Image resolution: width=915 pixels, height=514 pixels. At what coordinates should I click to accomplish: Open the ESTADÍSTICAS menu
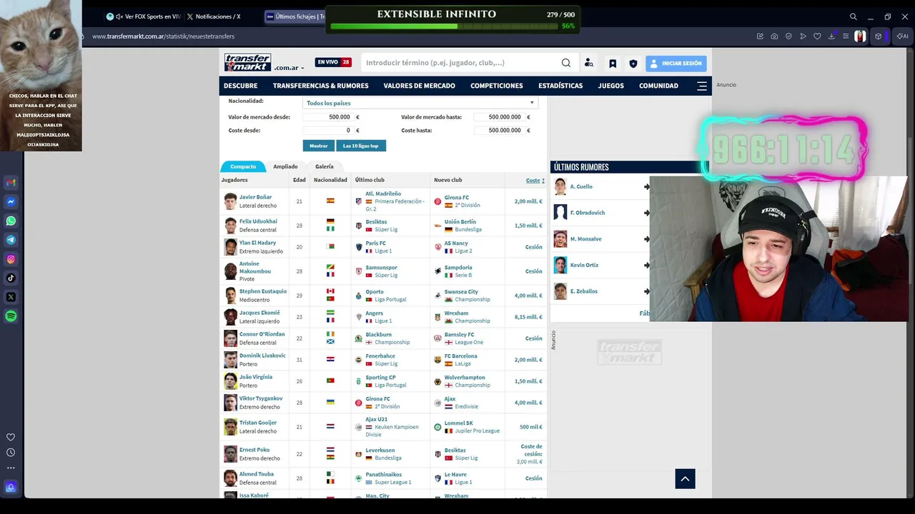coord(560,86)
